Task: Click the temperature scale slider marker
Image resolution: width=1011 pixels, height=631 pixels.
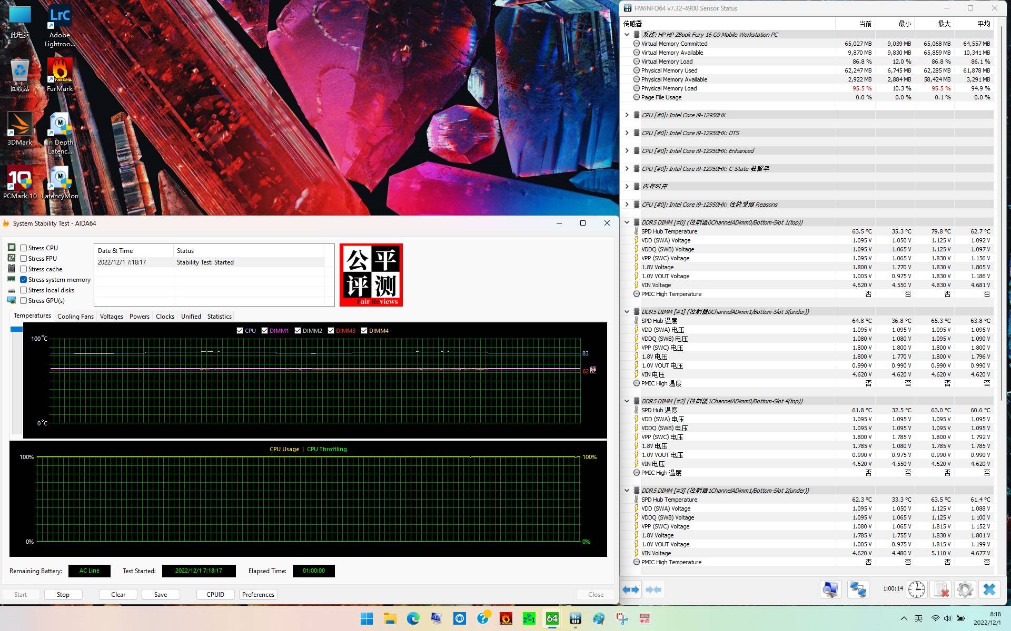Action: pyautogui.click(x=16, y=329)
